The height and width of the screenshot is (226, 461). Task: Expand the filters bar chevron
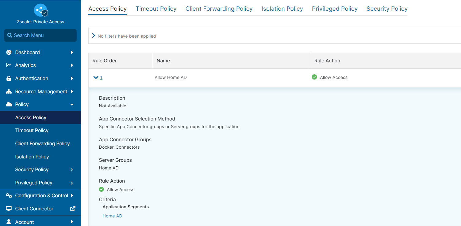point(93,35)
